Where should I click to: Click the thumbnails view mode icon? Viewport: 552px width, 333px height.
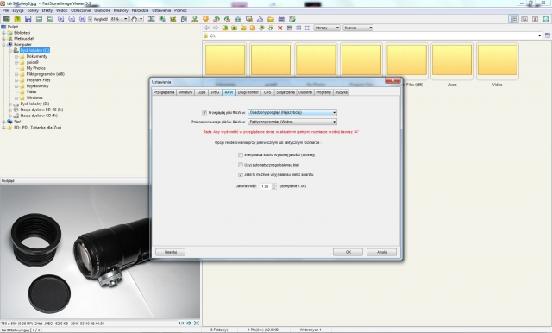coord(290,28)
